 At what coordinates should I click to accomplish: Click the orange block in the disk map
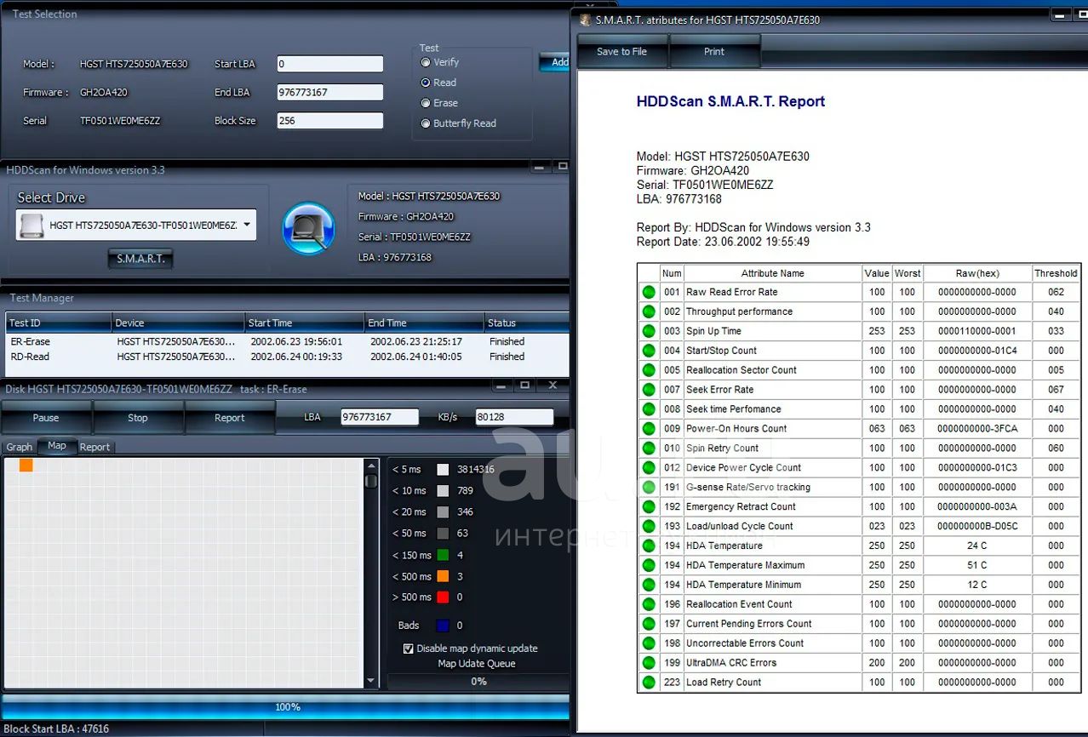pos(26,465)
